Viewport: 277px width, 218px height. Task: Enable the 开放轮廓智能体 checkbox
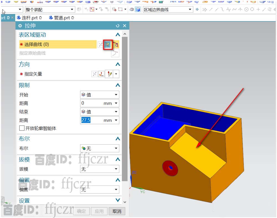pos(22,128)
